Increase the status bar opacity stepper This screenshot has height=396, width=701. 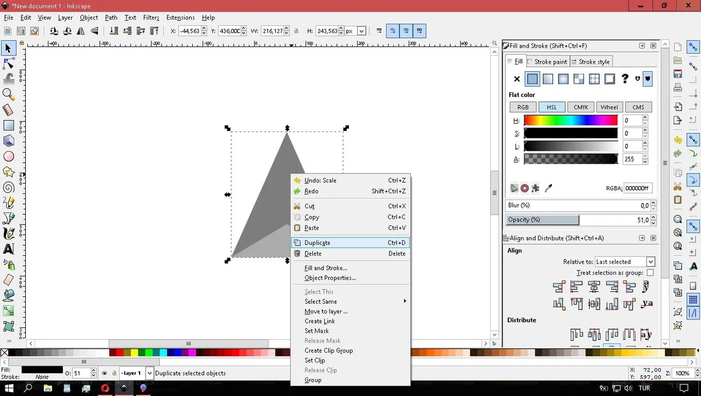[94, 371]
